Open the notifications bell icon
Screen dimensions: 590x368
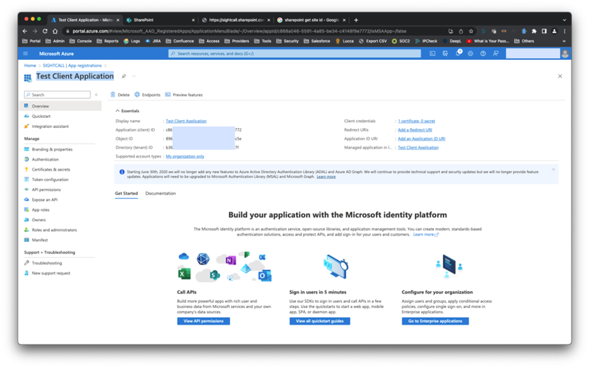pyautogui.click(x=458, y=53)
